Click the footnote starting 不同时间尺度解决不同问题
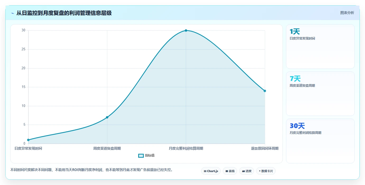365x185 pixels. point(92,170)
